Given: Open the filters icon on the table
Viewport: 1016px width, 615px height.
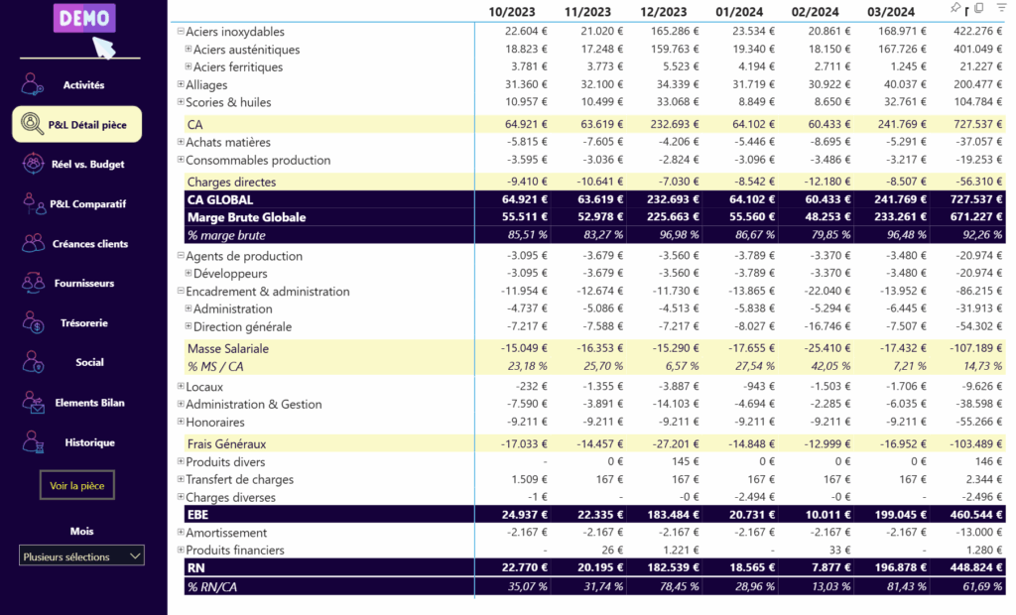Looking at the screenshot, I should coord(1001,8).
